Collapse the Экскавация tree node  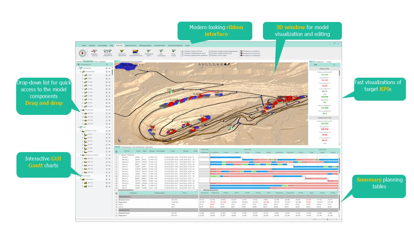[78, 68]
